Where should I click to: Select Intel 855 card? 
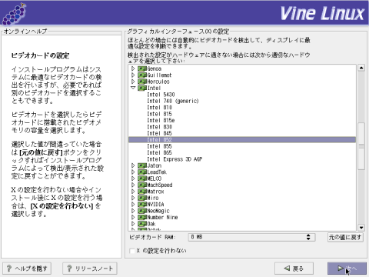(159, 146)
